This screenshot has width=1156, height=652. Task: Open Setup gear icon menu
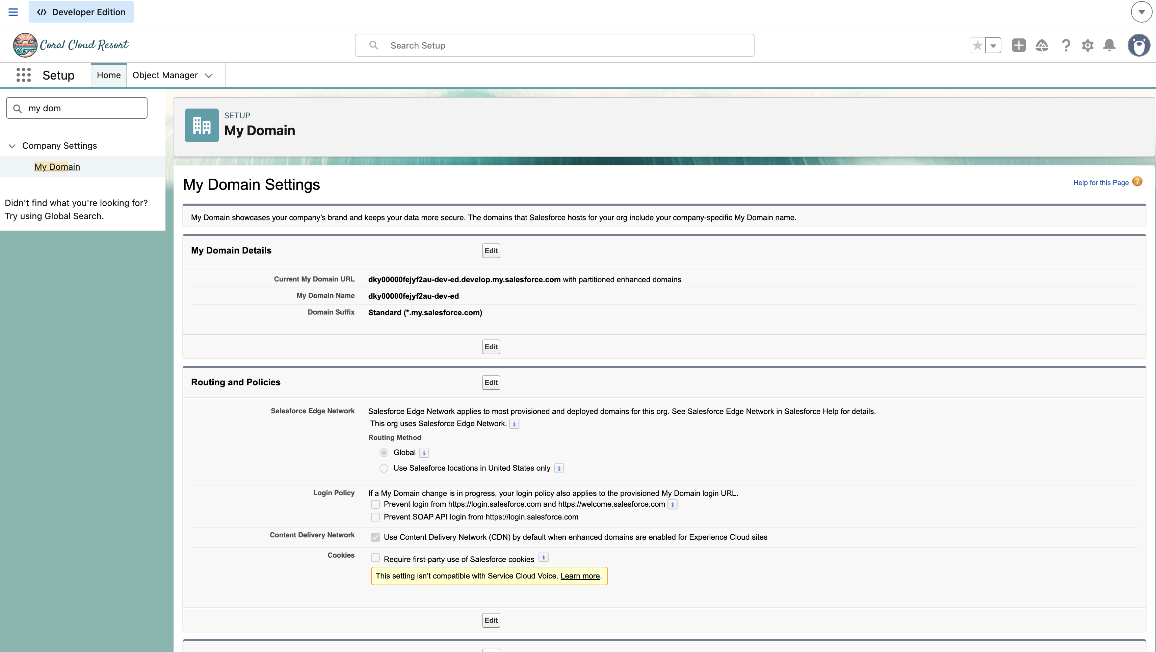1087,45
